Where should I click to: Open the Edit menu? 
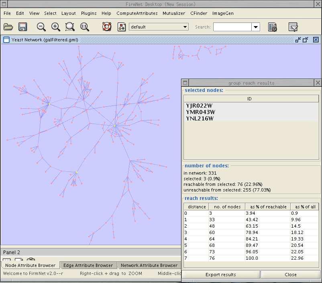click(x=20, y=13)
